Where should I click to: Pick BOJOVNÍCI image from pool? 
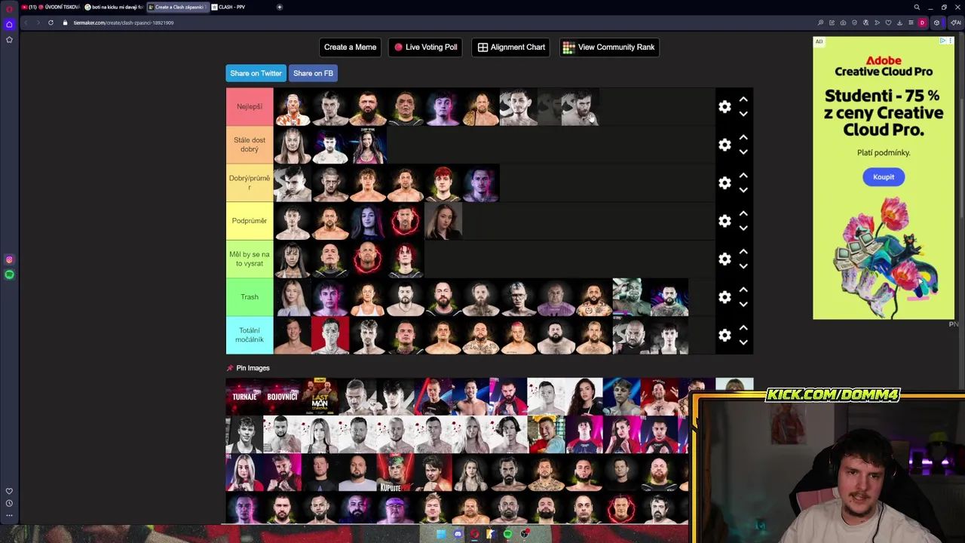pos(282,397)
